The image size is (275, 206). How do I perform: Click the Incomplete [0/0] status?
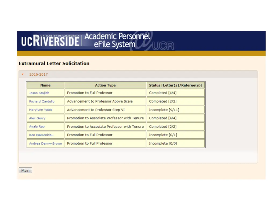pyautogui.click(x=176, y=143)
